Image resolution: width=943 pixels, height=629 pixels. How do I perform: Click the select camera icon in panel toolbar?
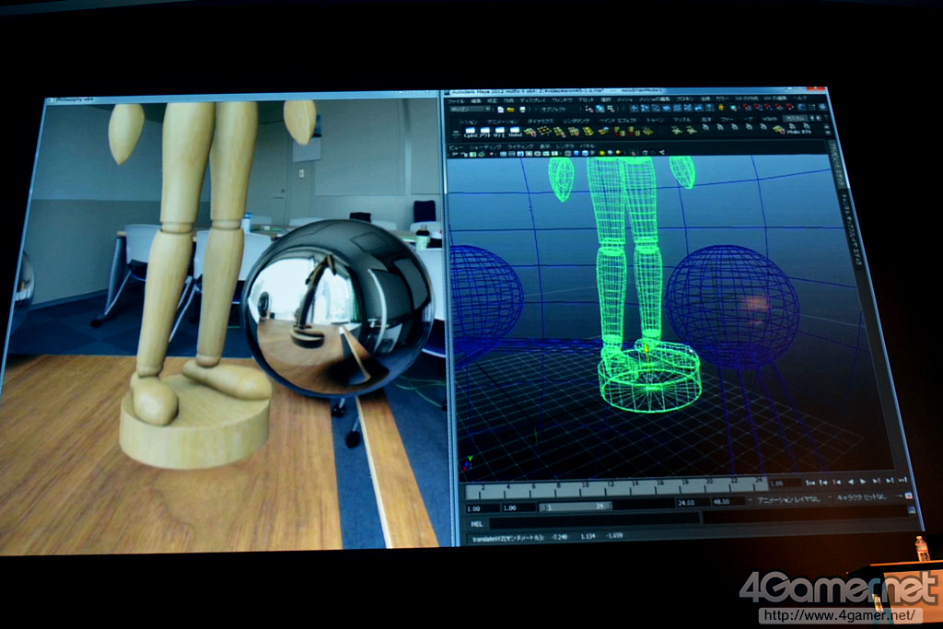pos(456,155)
